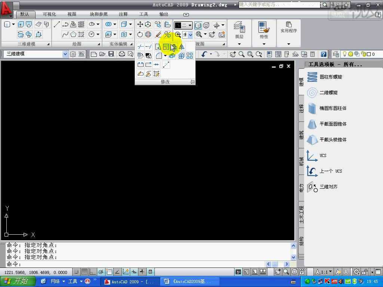Switch to the 默认 ribbon tab

coord(24,14)
